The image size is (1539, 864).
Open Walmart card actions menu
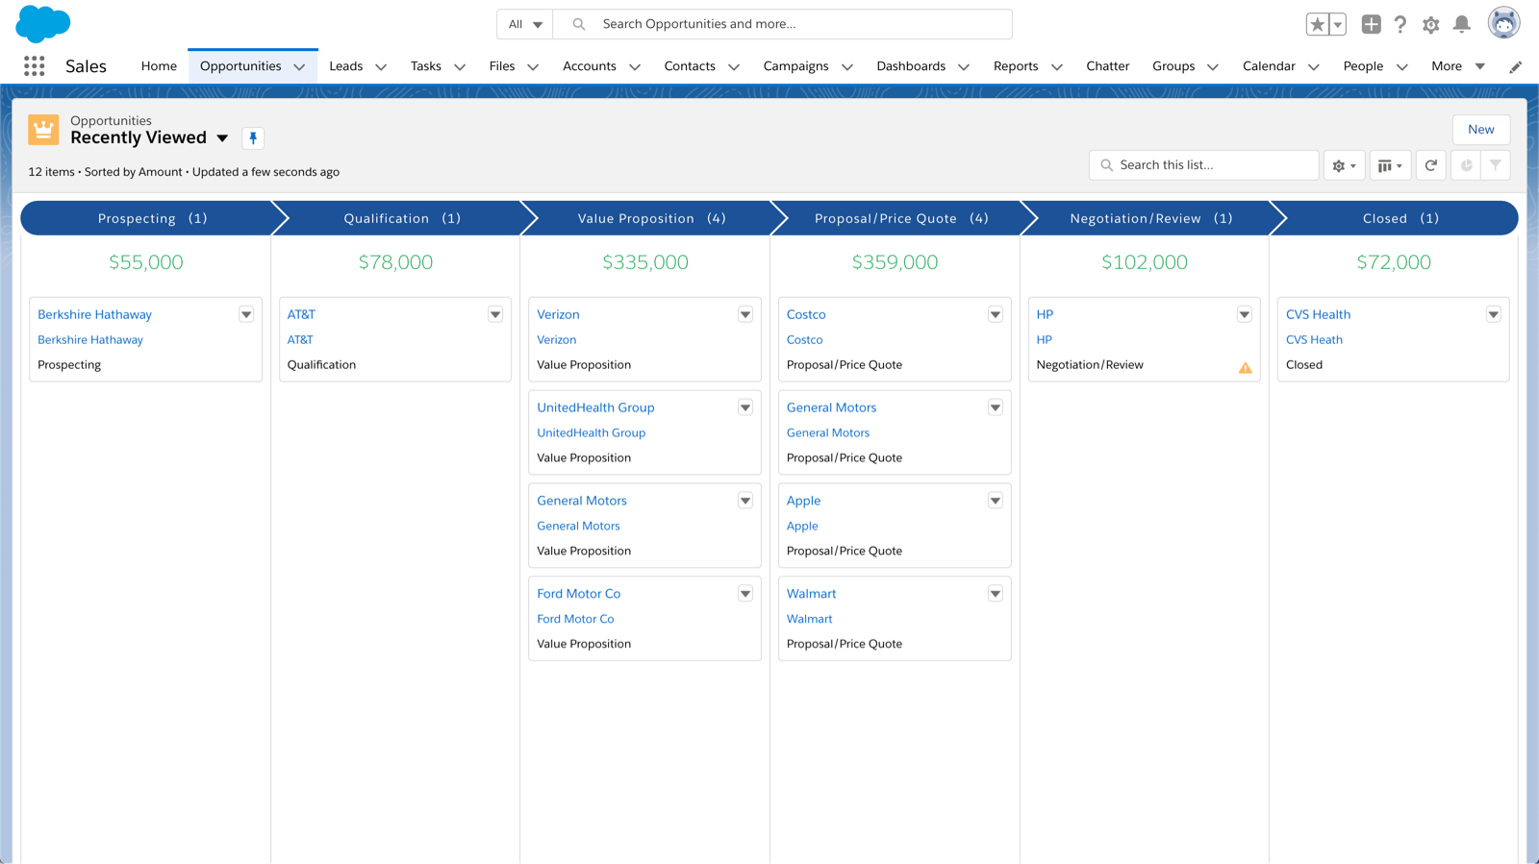tap(996, 594)
